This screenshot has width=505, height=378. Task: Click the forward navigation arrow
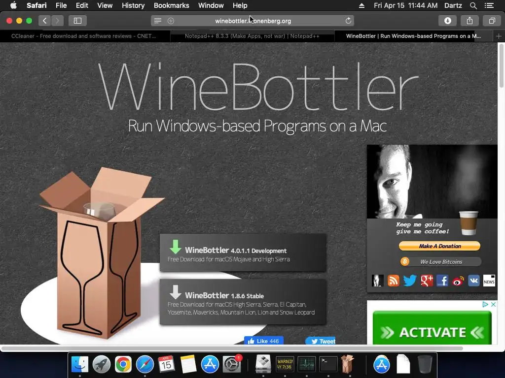[x=57, y=21]
